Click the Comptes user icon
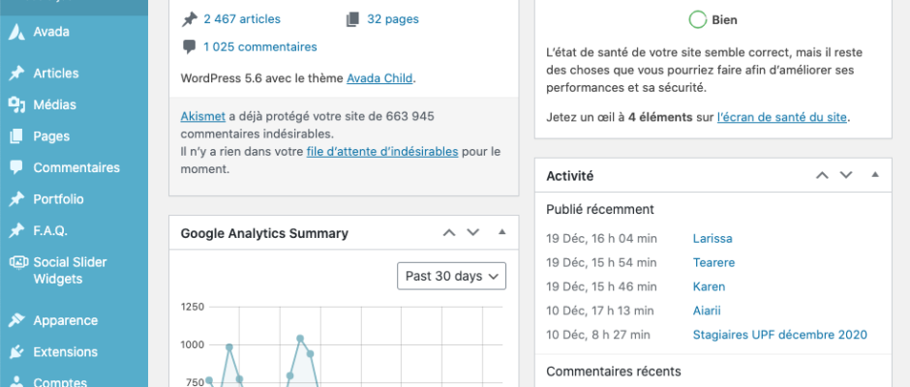This screenshot has width=910, height=387. coord(16,382)
